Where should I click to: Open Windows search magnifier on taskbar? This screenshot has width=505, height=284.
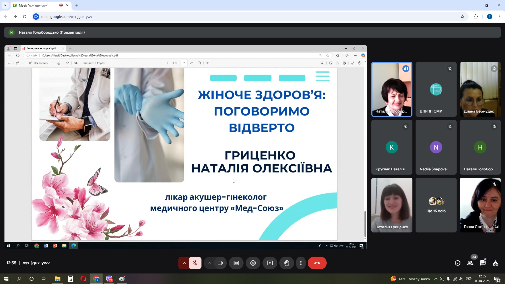point(19,279)
